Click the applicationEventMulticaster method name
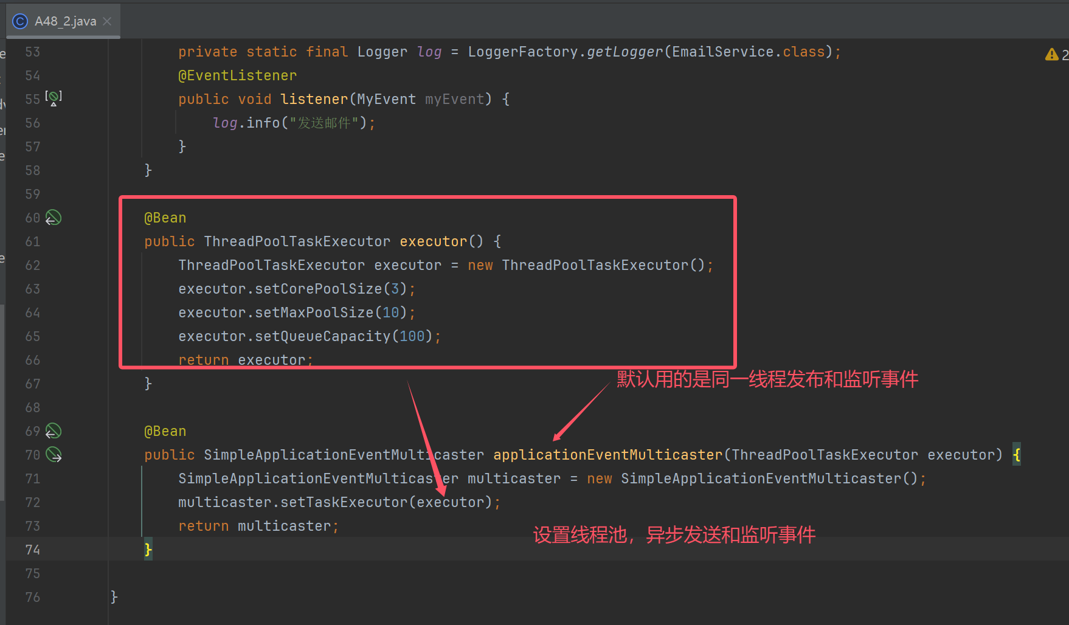This screenshot has width=1069, height=625. (x=608, y=455)
